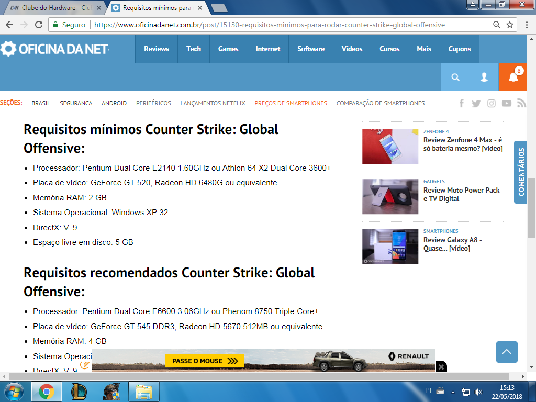Go to the BRASIL section
This screenshot has width=536, height=402.
click(41, 103)
